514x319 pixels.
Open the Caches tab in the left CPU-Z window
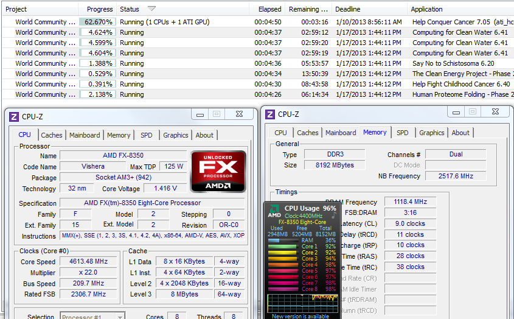(52, 135)
